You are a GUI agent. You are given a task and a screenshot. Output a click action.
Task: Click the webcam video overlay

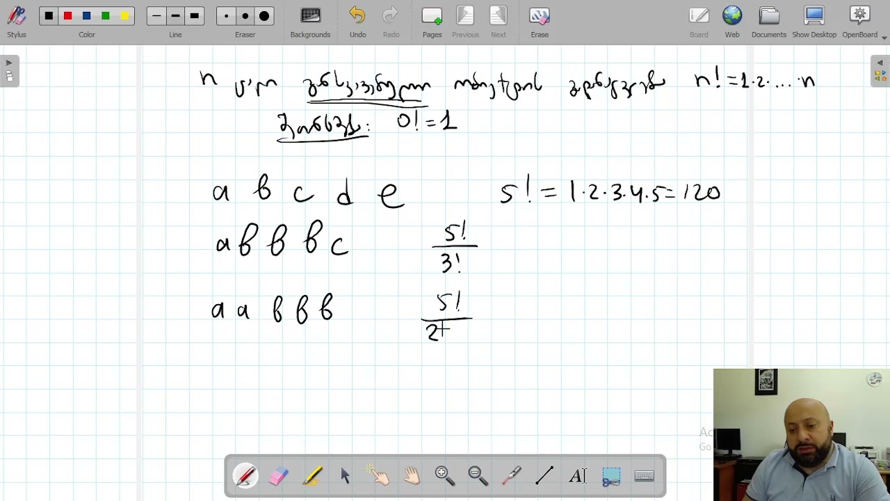801,434
